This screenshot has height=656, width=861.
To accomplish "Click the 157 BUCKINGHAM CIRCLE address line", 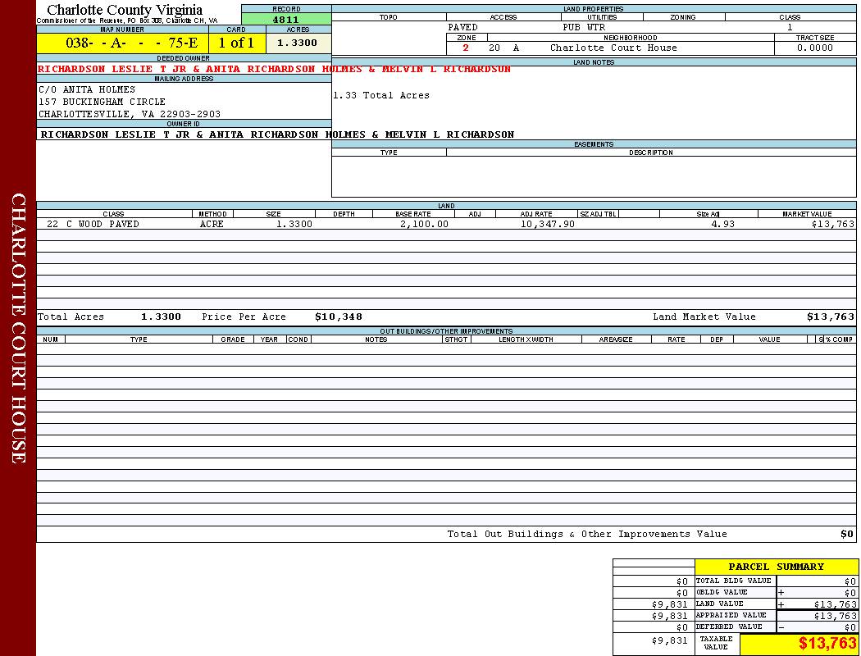I will point(102,102).
